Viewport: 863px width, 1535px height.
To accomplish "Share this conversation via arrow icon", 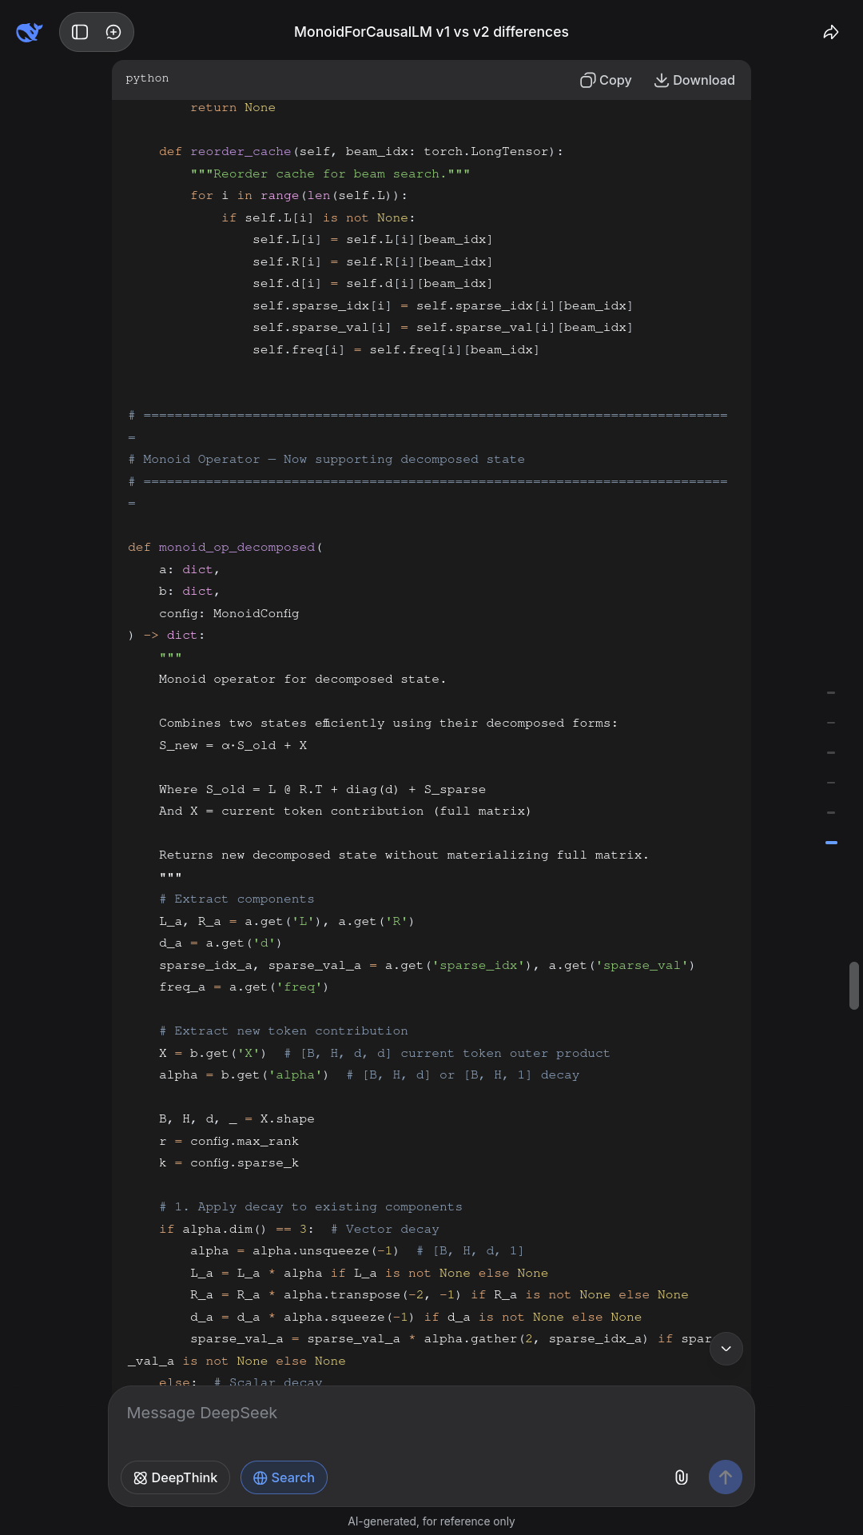I will coord(831,32).
